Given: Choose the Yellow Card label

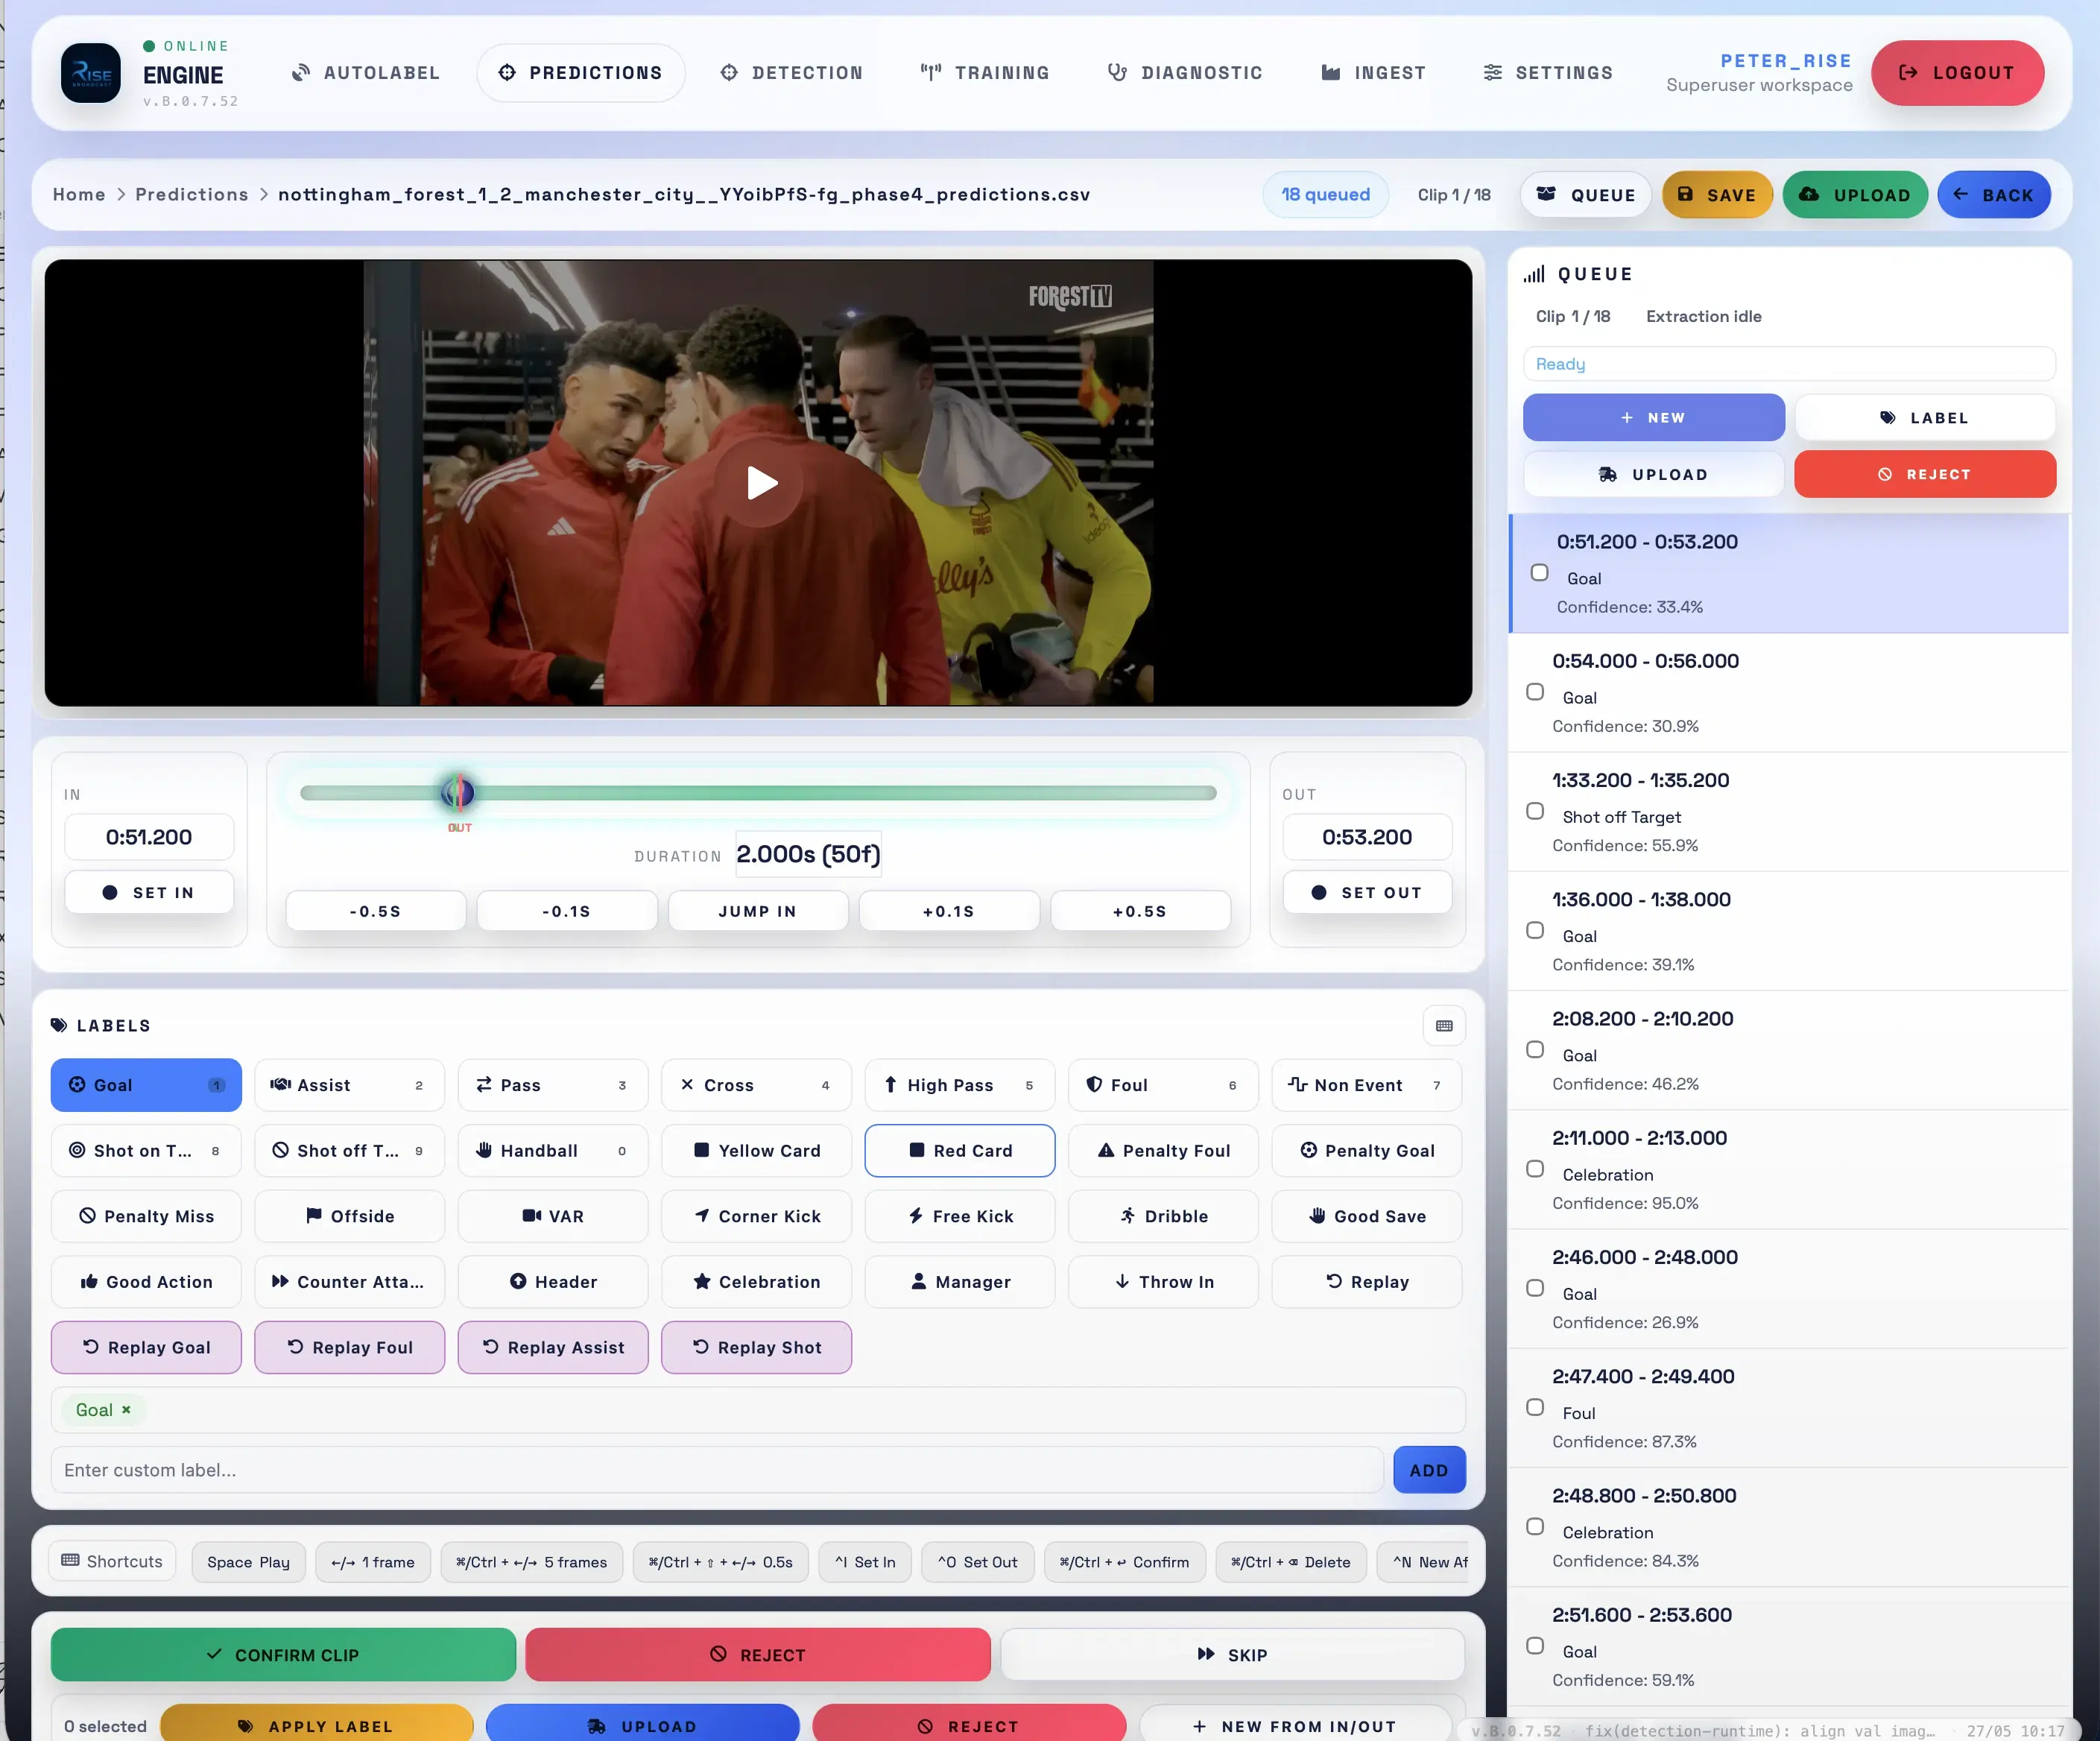Looking at the screenshot, I should pyautogui.click(x=756, y=1151).
